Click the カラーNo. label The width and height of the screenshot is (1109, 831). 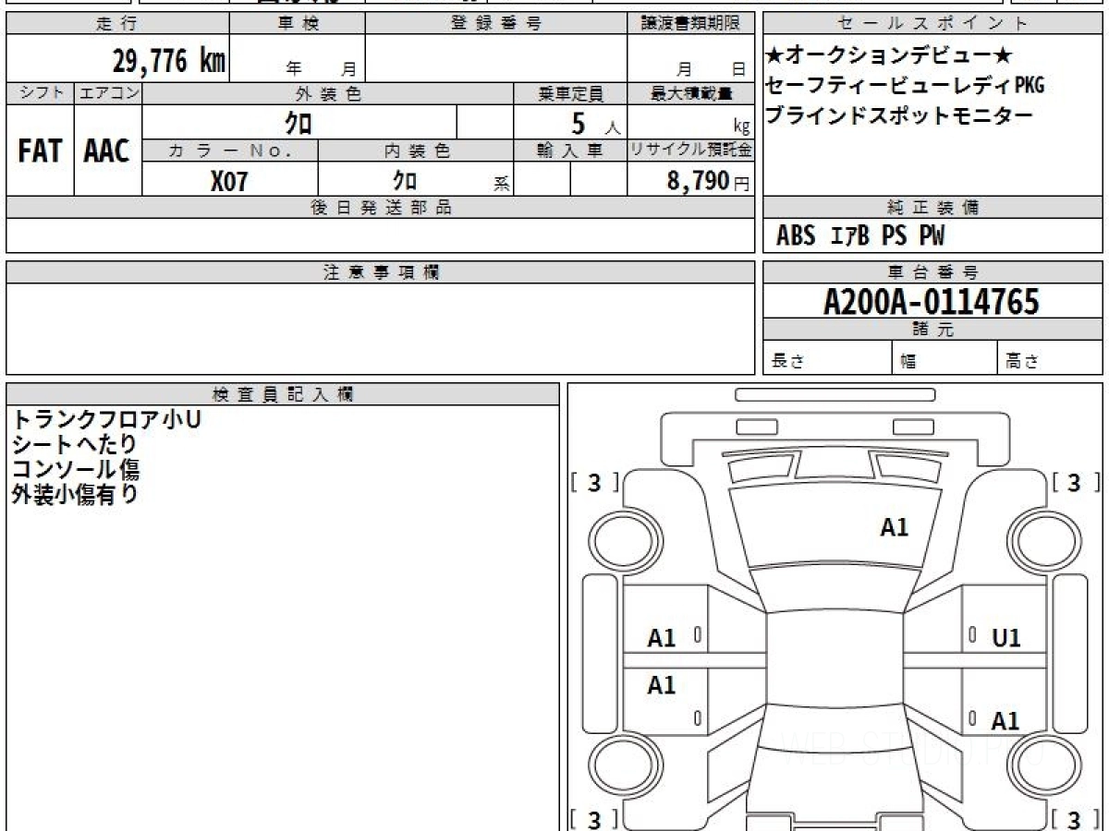point(230,151)
